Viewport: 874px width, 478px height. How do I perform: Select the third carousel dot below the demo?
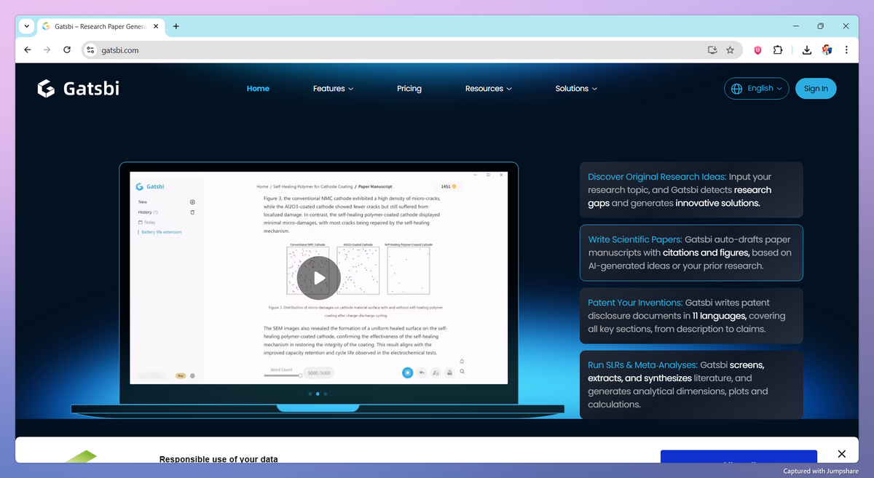click(x=325, y=393)
